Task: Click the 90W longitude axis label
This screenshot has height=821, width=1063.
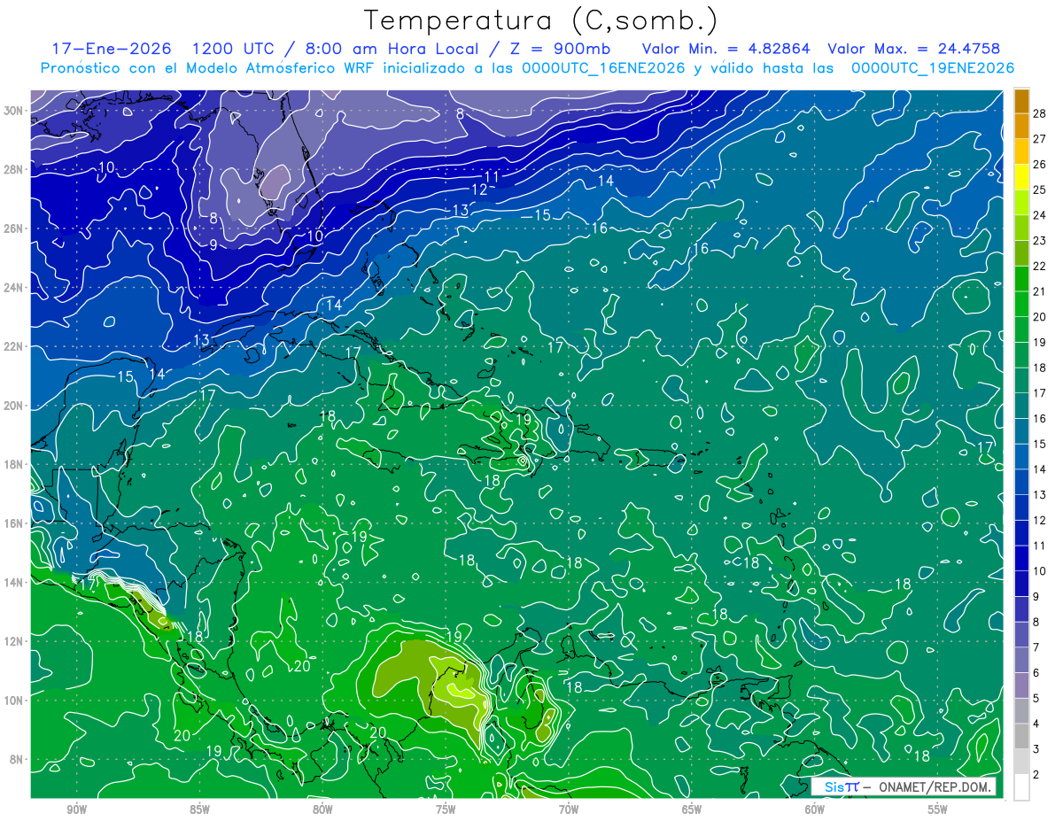Action: [x=76, y=809]
